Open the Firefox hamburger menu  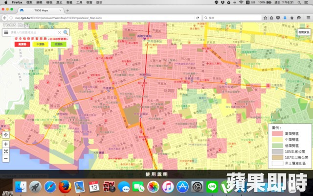pyautogui.click(x=308, y=18)
